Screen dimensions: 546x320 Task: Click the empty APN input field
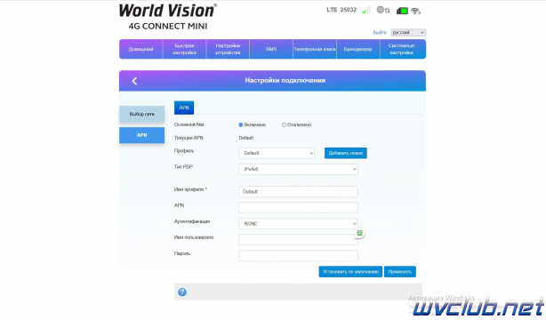[x=298, y=207]
